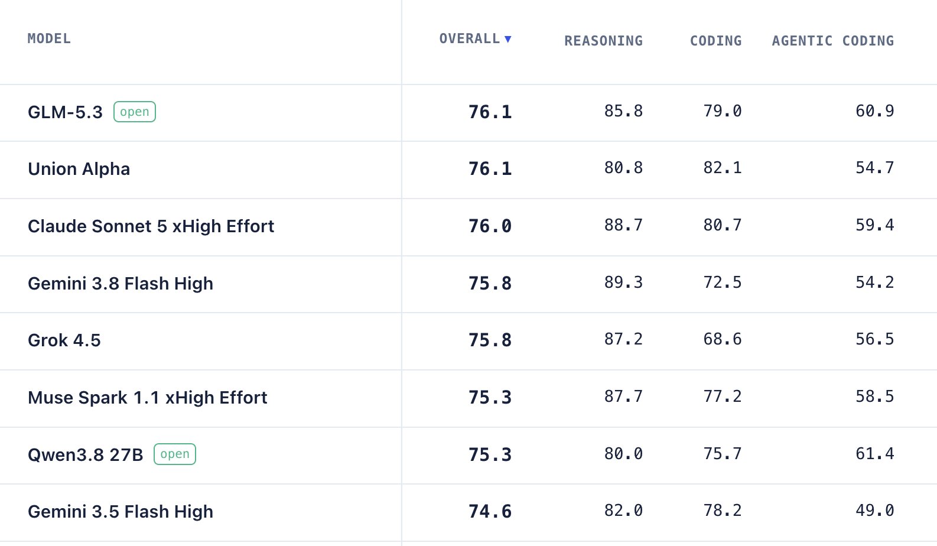
Task: Sort by the CODING column header
Action: [715, 41]
